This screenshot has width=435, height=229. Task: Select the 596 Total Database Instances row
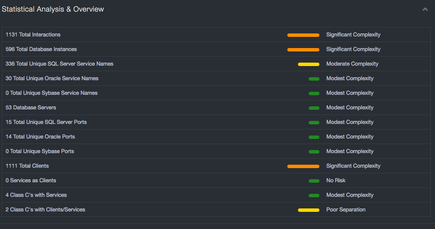41,49
